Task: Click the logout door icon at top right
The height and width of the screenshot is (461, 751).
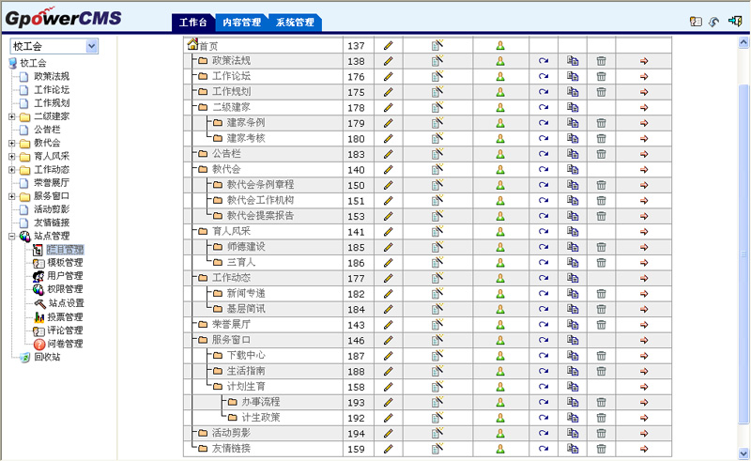Action: click(734, 22)
